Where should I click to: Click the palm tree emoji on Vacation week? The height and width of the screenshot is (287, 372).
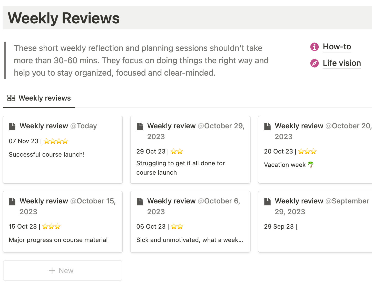click(x=311, y=165)
